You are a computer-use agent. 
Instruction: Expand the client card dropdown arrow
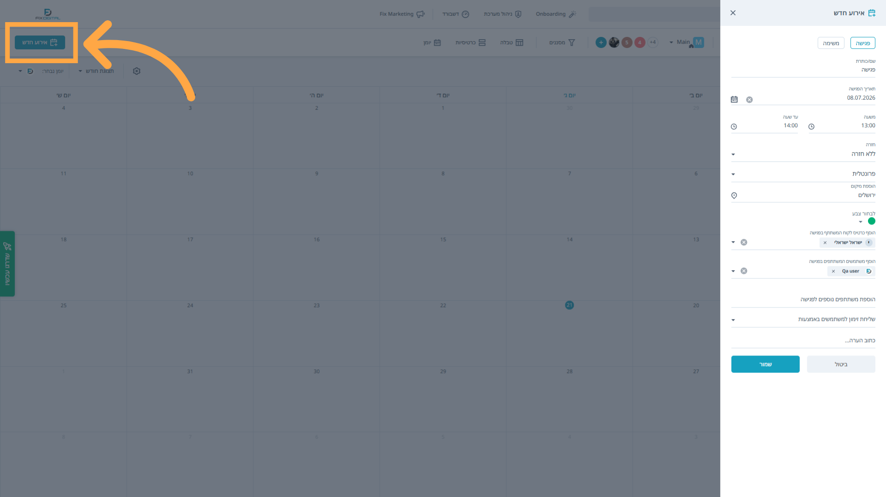733,243
